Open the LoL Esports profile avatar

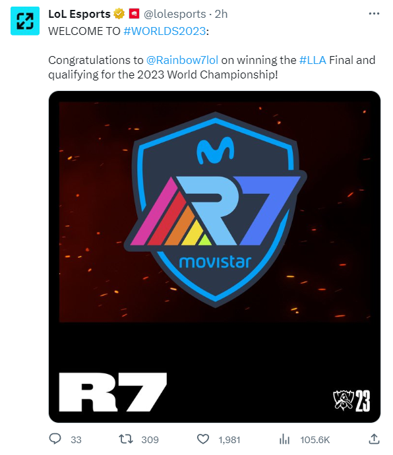(25, 21)
